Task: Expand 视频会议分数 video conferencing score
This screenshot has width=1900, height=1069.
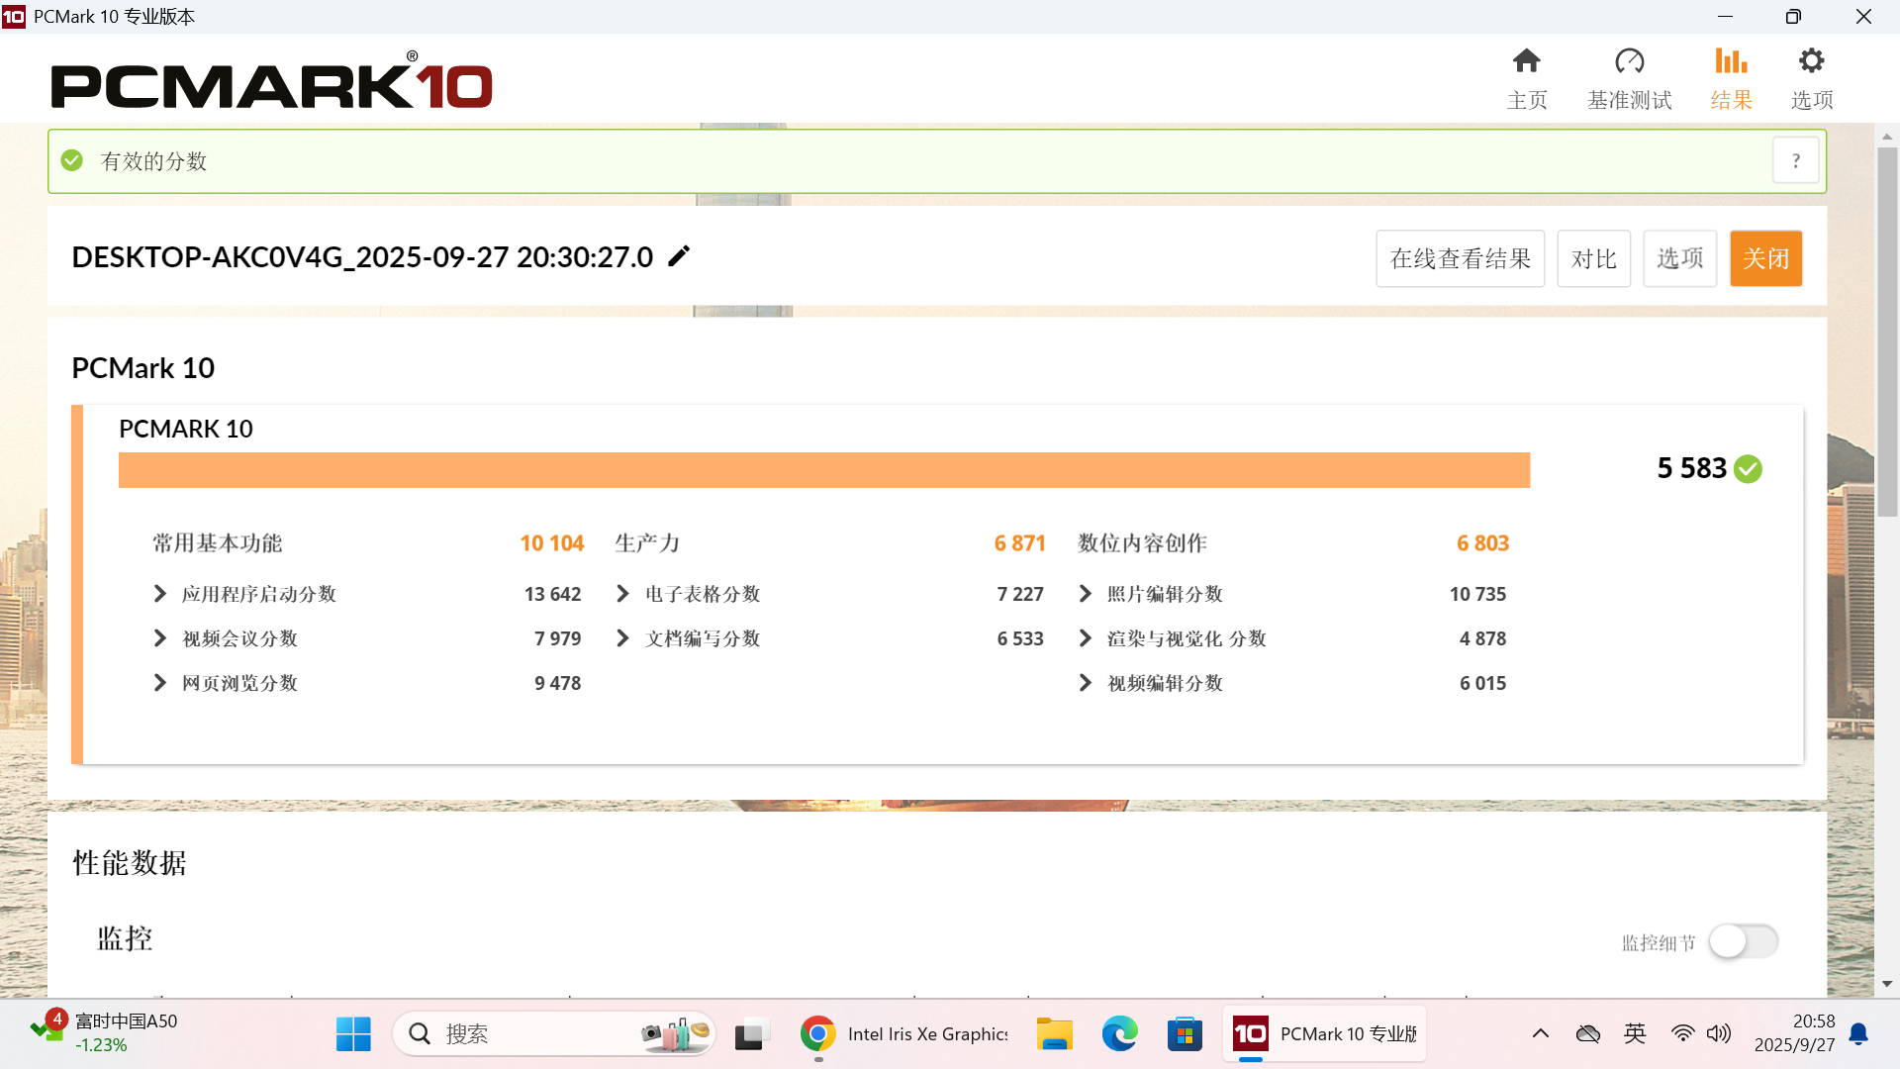Action: (x=160, y=638)
